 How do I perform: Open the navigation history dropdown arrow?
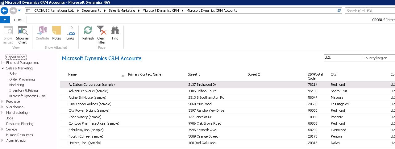(x=19, y=10)
